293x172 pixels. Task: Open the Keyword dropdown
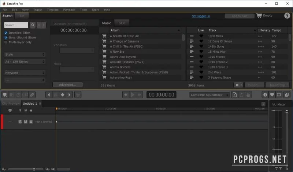point(25,73)
